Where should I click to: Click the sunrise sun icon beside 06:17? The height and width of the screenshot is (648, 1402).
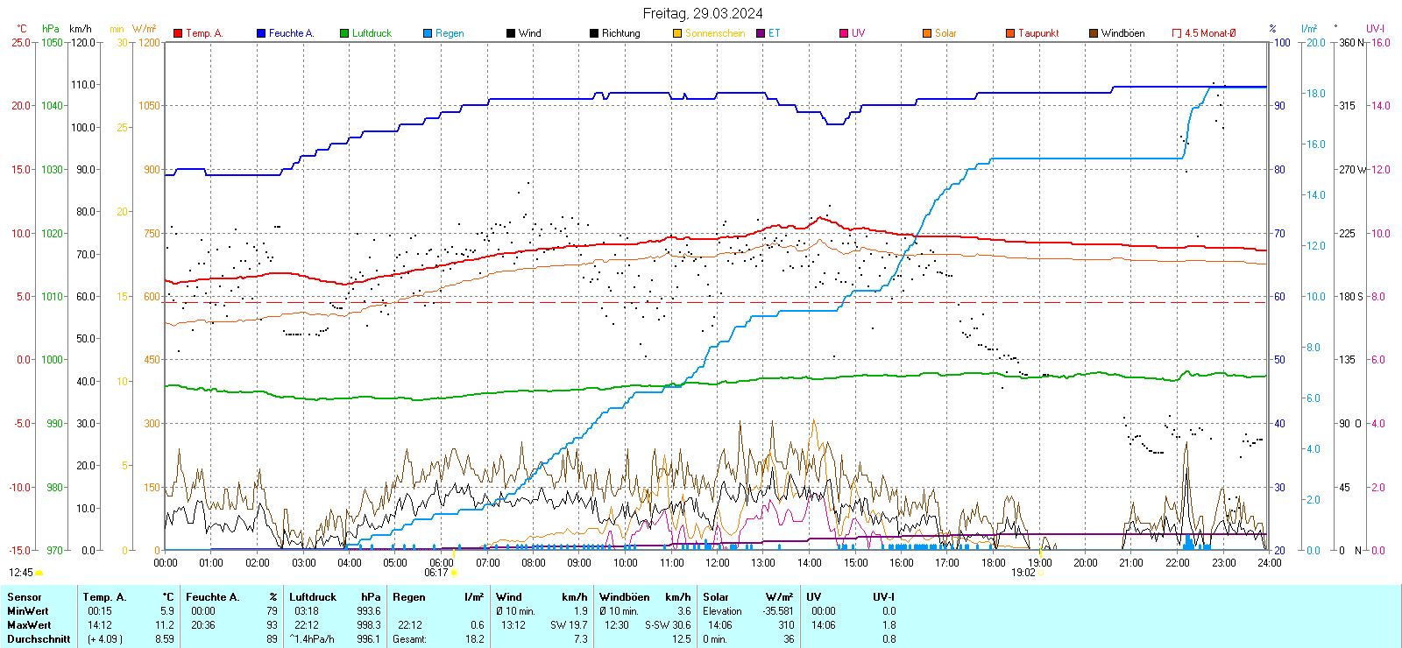coord(454,573)
